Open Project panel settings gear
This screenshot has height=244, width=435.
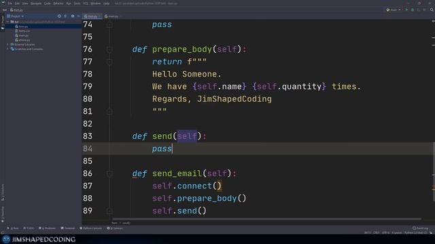(x=73, y=16)
